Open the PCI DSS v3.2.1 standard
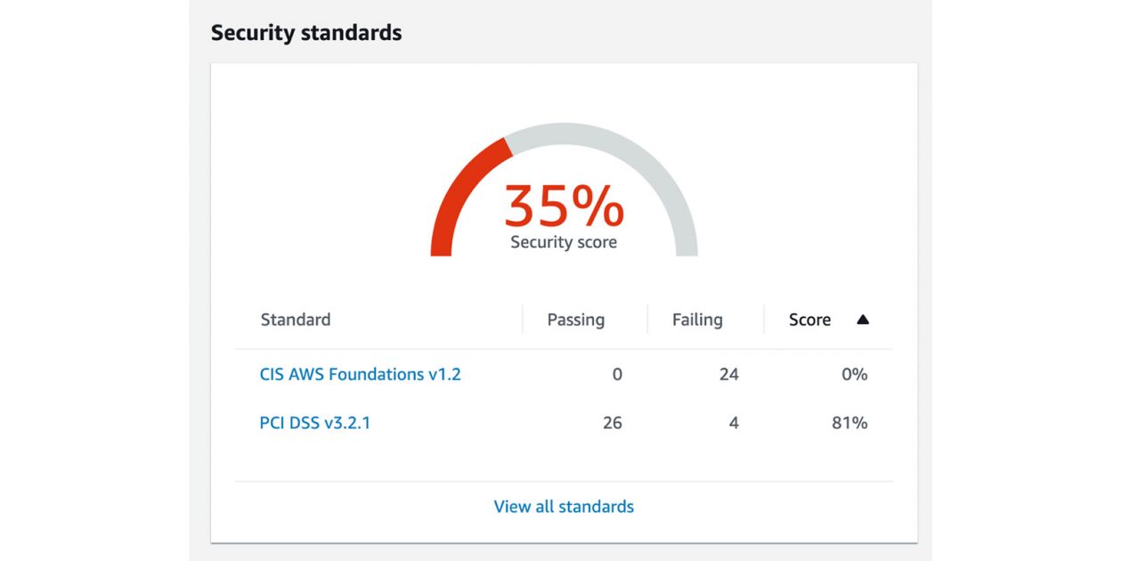1122x561 pixels. click(x=314, y=423)
